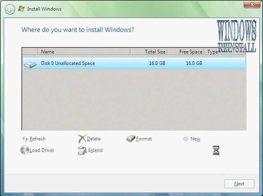263x196 pixels.
Task: Click the Type column header
Action: coord(213,52)
